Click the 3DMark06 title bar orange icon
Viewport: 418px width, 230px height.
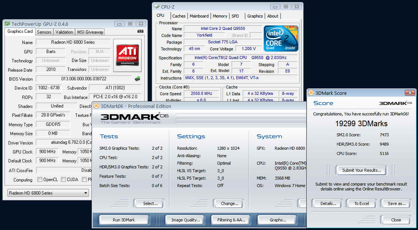pos(96,106)
